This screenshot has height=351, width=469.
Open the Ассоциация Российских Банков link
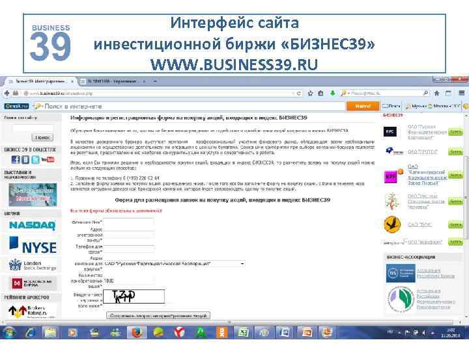(x=436, y=273)
